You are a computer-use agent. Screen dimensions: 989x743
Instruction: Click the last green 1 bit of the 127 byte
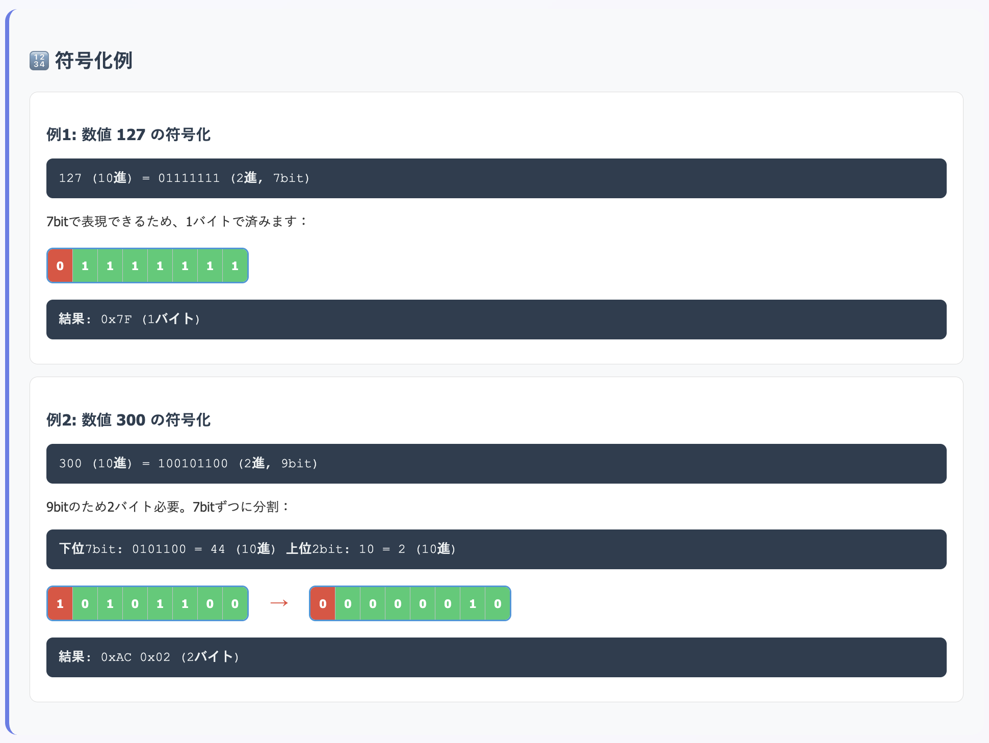(235, 266)
